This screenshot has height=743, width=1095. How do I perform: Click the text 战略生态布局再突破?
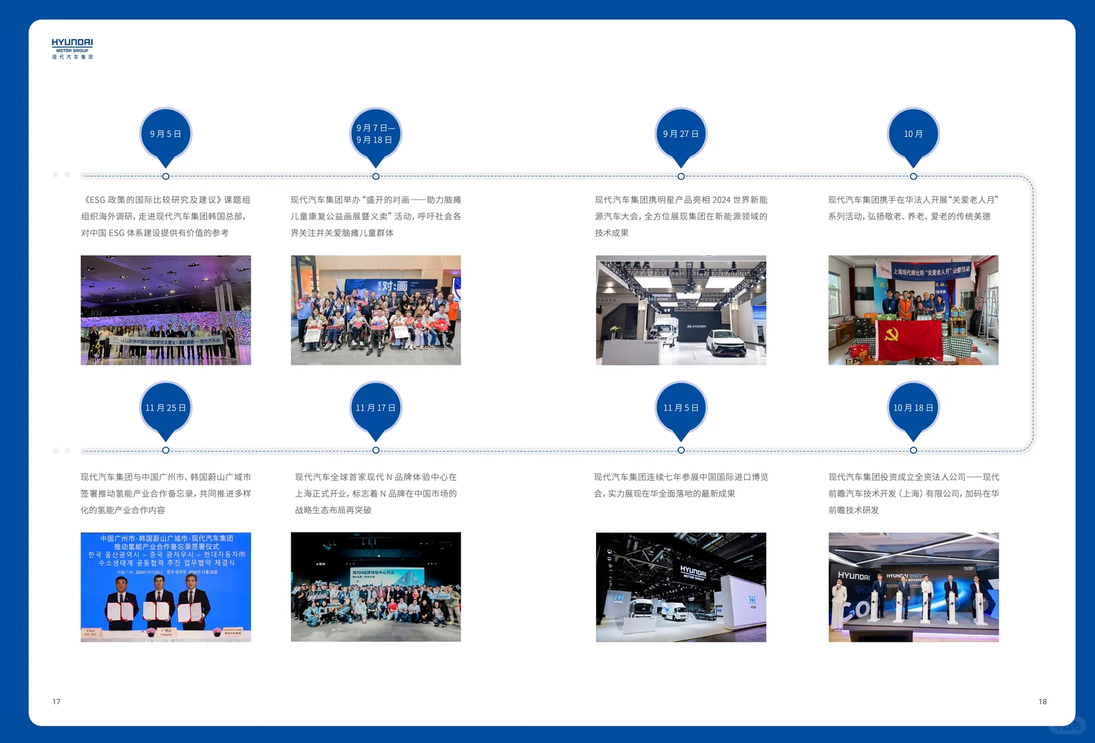[x=333, y=510]
